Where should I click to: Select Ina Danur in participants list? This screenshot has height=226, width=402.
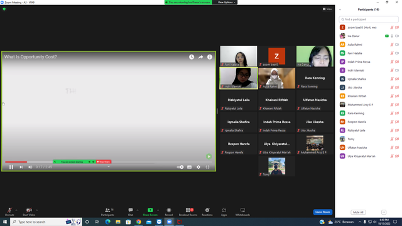(x=369, y=36)
